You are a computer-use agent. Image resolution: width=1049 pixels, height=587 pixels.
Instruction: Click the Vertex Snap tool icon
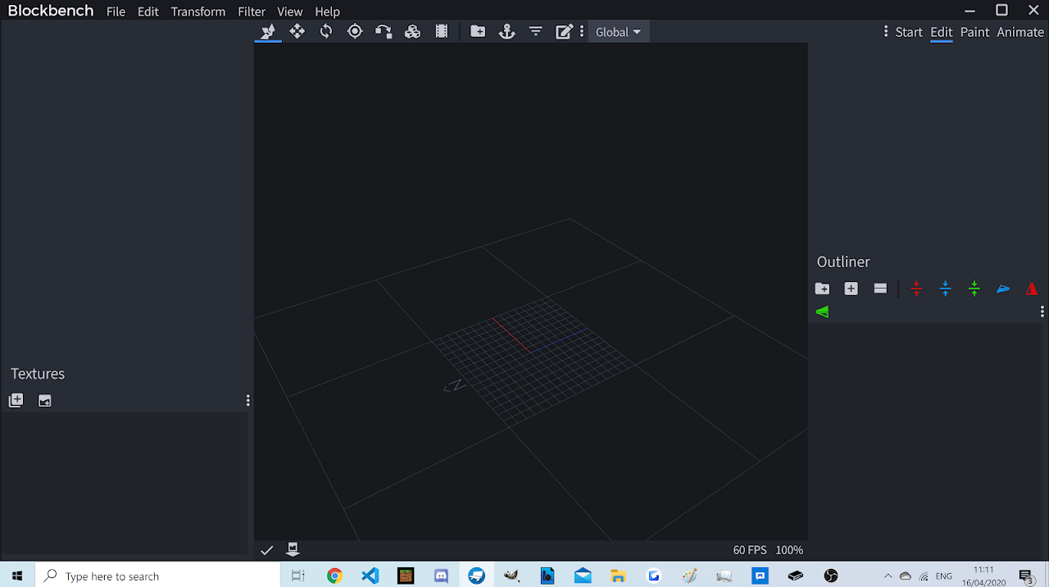[384, 32]
